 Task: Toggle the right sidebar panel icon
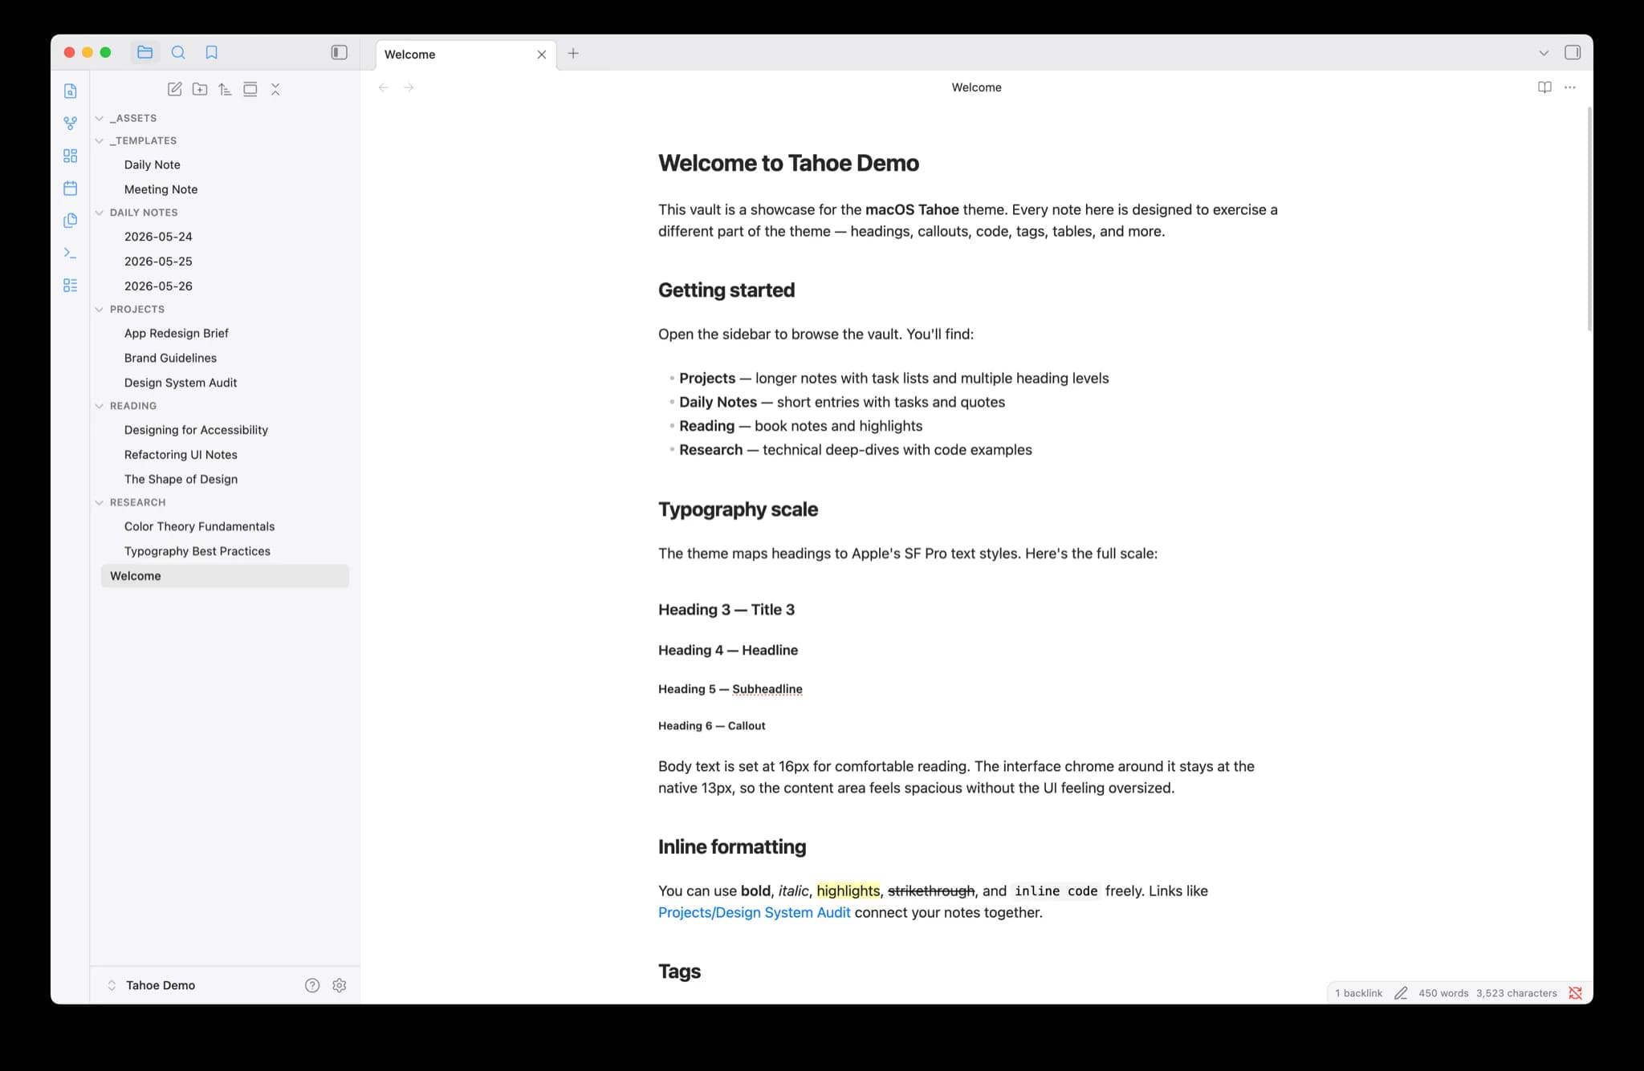1572,52
